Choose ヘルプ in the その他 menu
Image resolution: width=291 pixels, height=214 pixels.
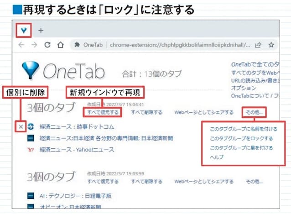click(x=217, y=157)
